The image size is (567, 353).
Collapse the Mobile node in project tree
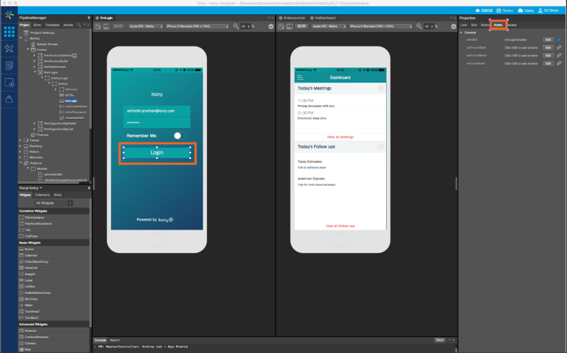click(21, 38)
